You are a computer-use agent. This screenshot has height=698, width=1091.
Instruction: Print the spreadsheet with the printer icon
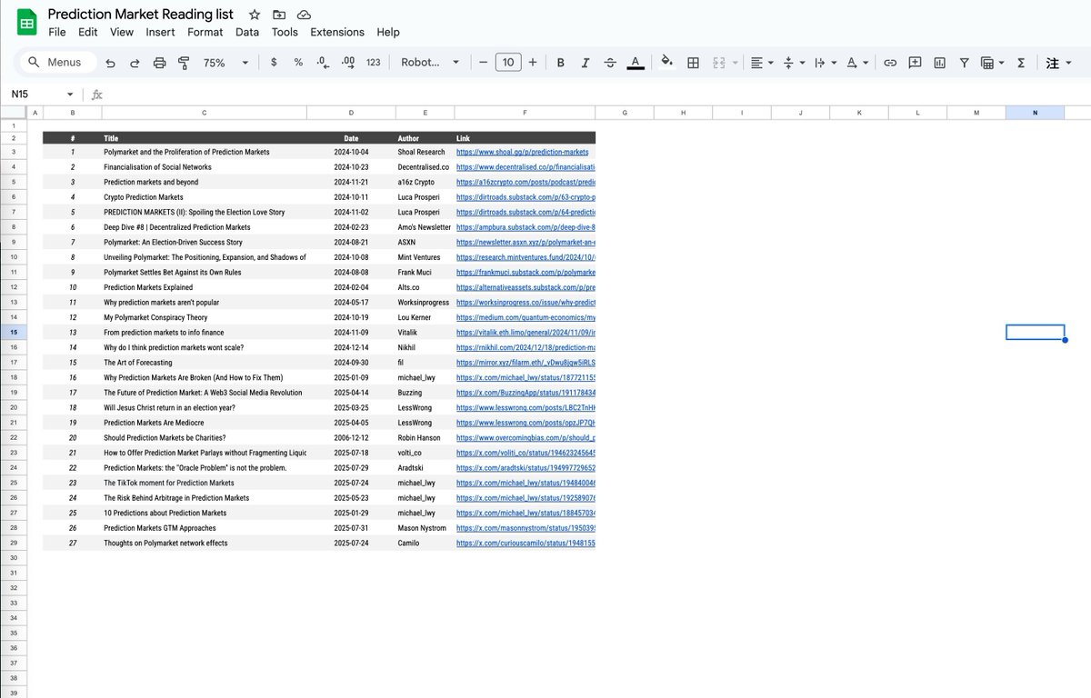point(160,63)
